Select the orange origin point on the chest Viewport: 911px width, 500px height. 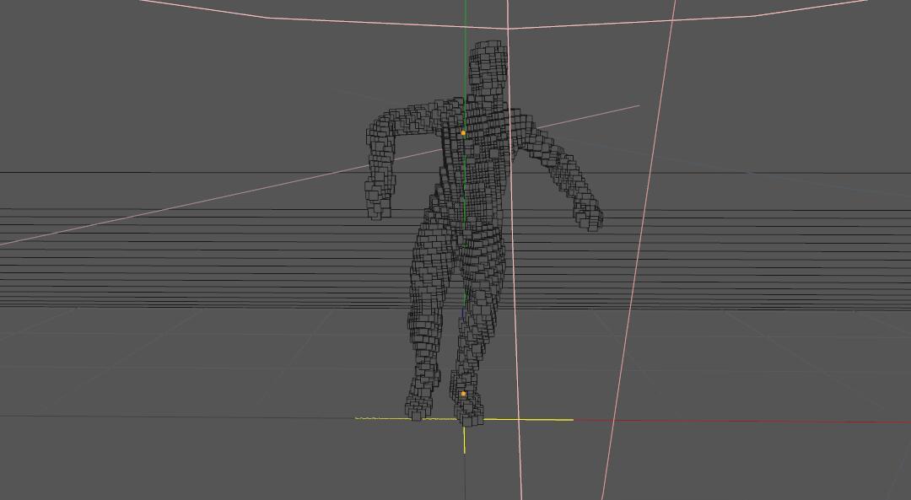click(x=463, y=133)
